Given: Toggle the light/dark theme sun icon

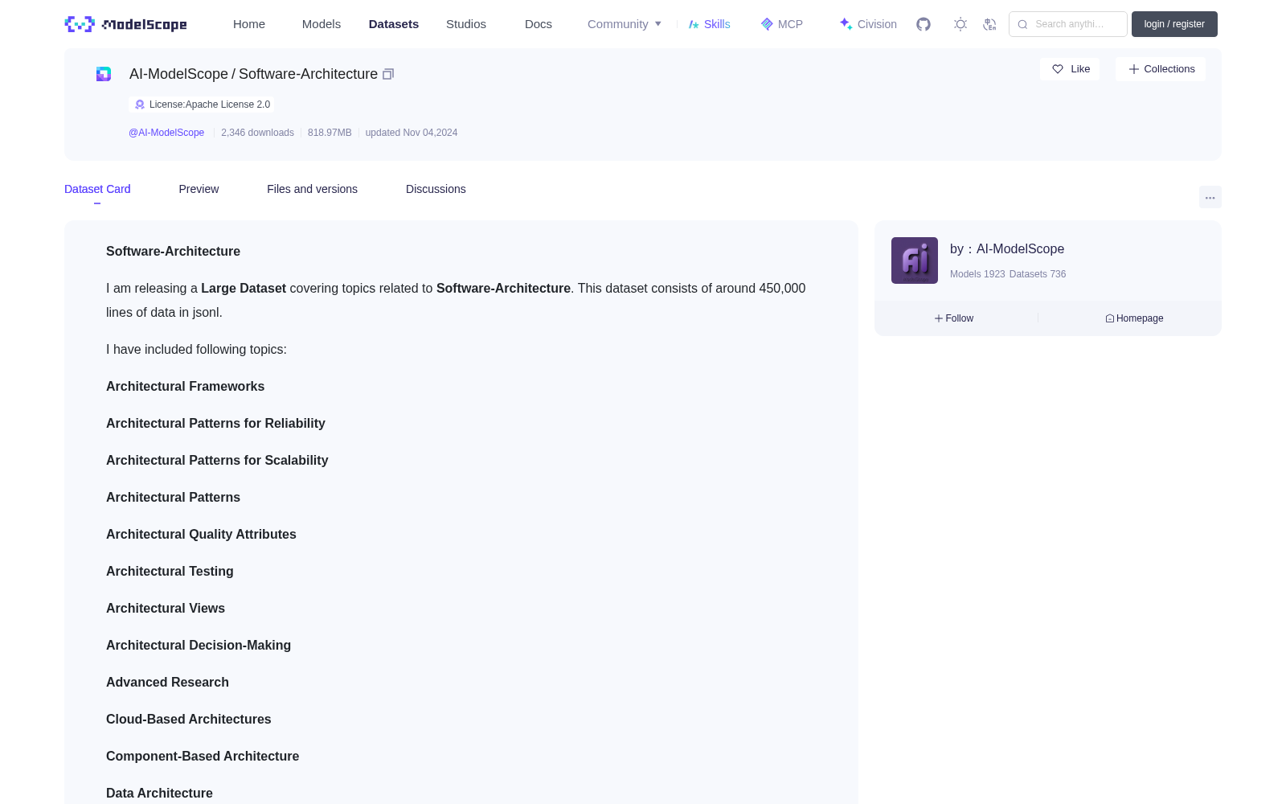Looking at the screenshot, I should pyautogui.click(x=960, y=24).
